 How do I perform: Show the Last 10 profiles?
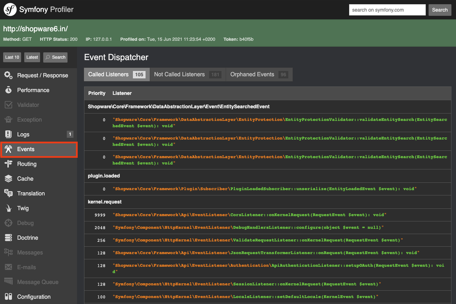click(12, 57)
